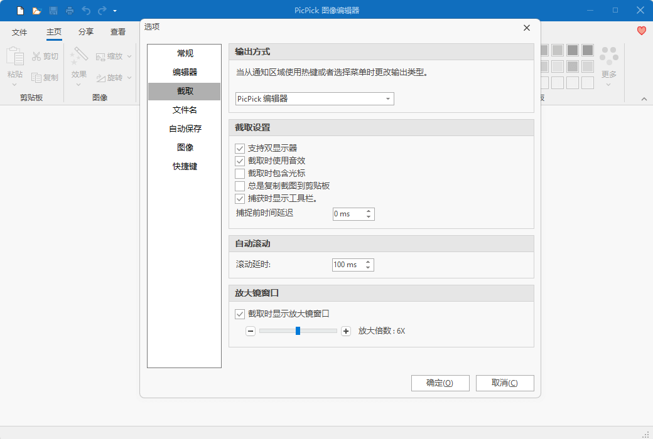Check 总是复制截图到剪贴板
Image resolution: width=653 pixels, height=439 pixels.
(x=240, y=186)
